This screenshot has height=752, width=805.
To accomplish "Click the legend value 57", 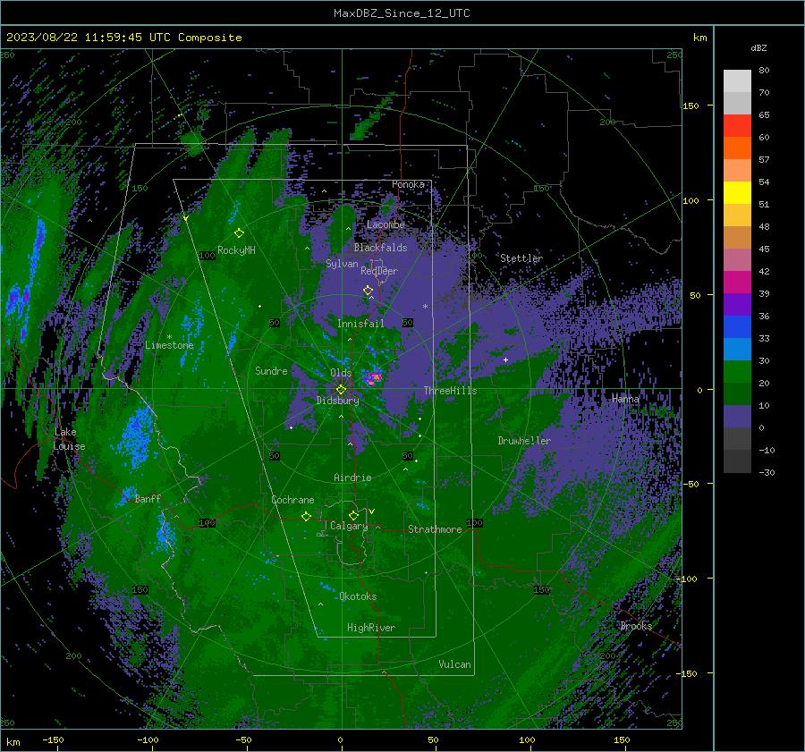I will pos(764,160).
